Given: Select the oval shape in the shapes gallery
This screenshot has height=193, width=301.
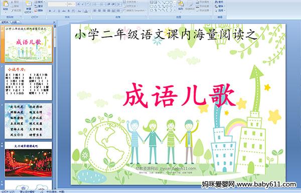Looking at the screenshot, I should click(171, 2).
